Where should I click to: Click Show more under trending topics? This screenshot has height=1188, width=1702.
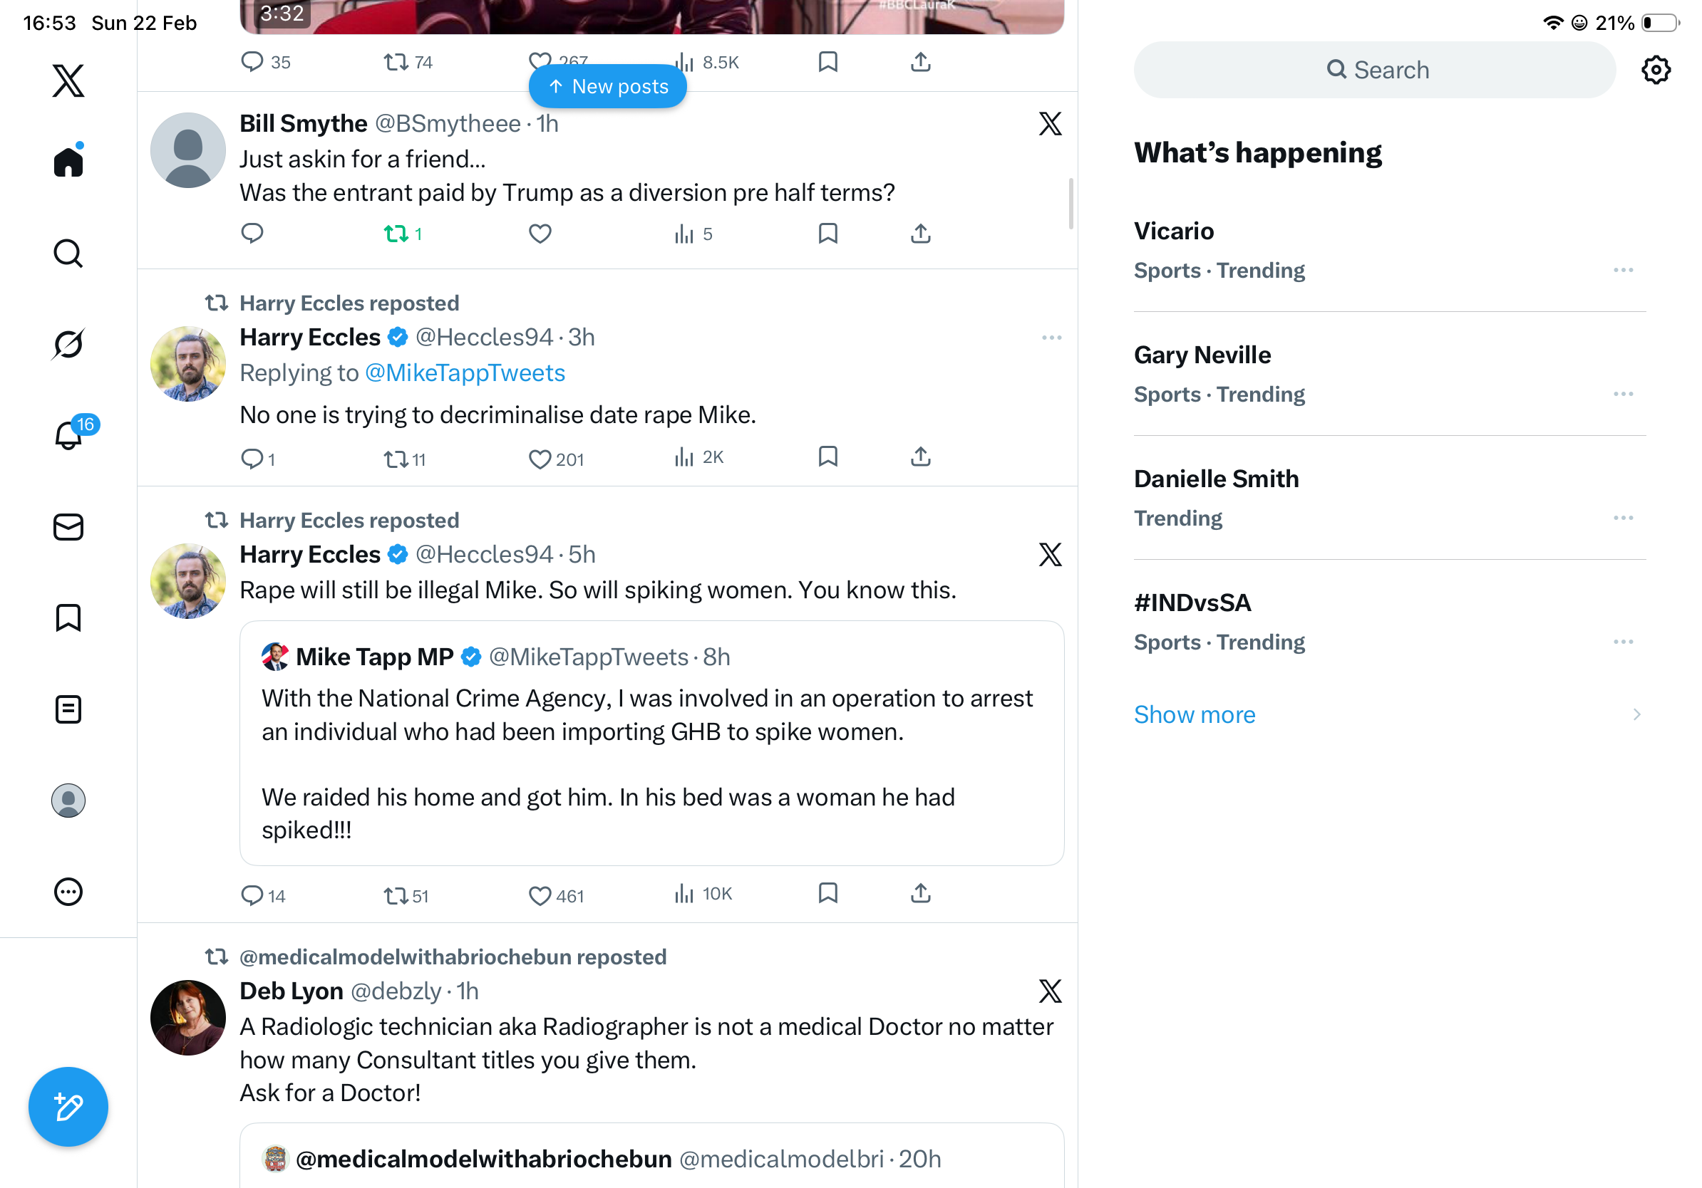coord(1195,715)
